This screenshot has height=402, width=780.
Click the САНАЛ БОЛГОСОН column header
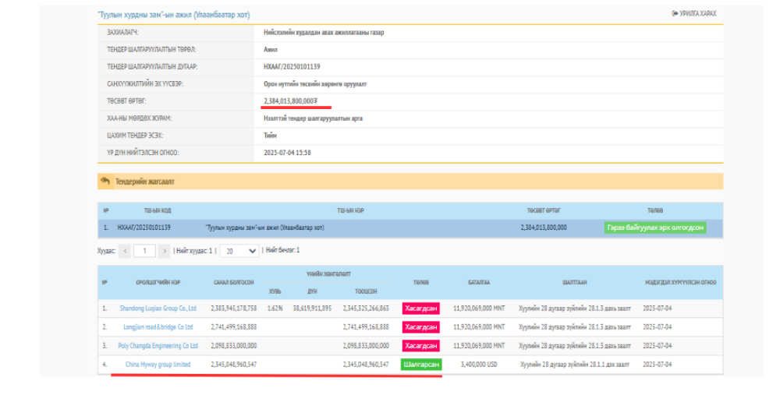233,282
